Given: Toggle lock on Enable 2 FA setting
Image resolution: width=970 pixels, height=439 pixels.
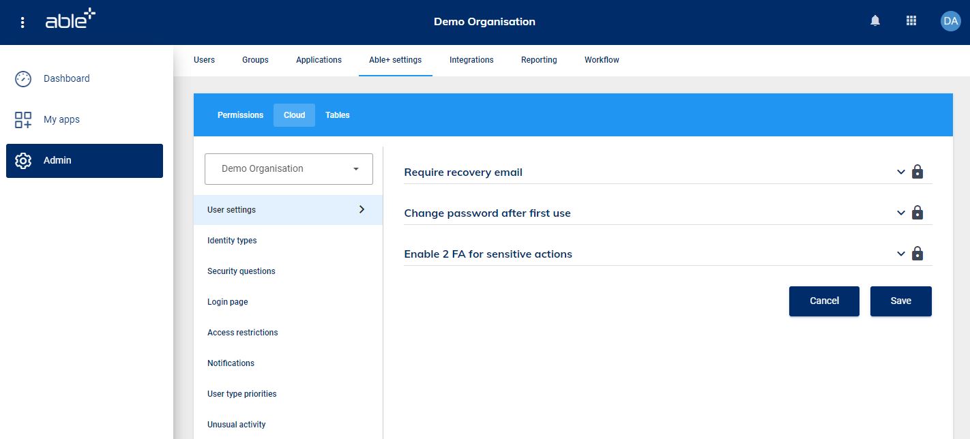Looking at the screenshot, I should [917, 254].
